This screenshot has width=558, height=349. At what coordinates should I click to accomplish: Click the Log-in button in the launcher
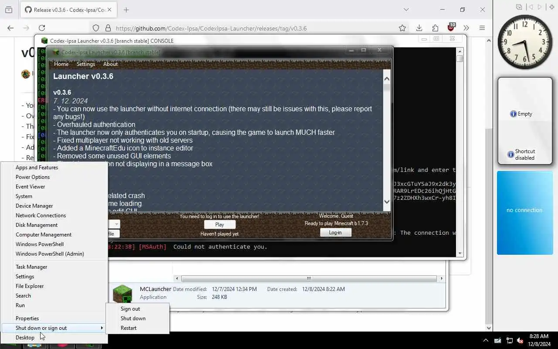pyautogui.click(x=335, y=233)
